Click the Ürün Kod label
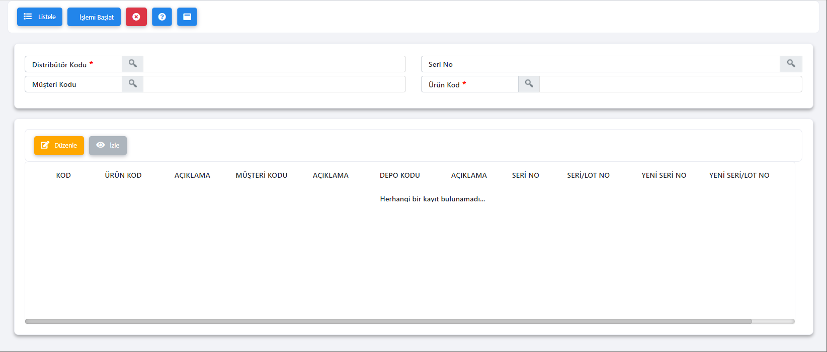Screen dimensions: 827x352 coord(444,84)
